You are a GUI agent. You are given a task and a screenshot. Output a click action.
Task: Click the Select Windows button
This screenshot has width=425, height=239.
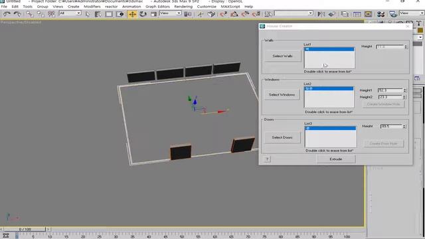pyautogui.click(x=282, y=94)
